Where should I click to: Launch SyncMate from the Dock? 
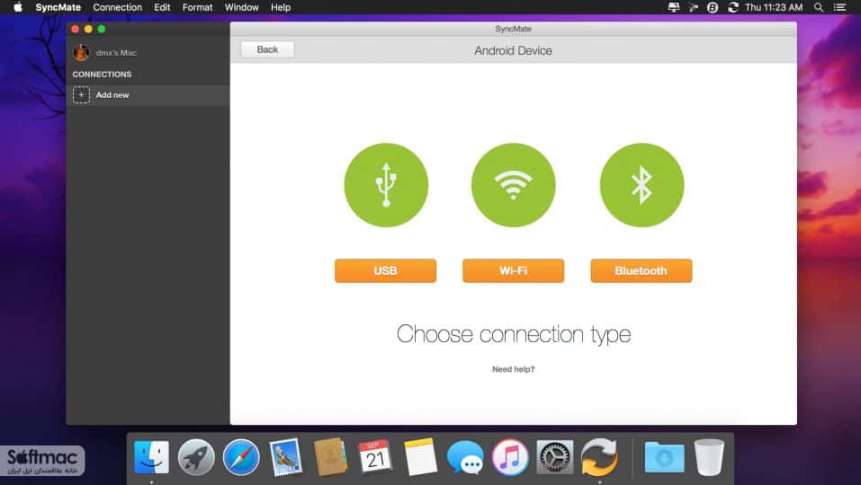pos(599,457)
